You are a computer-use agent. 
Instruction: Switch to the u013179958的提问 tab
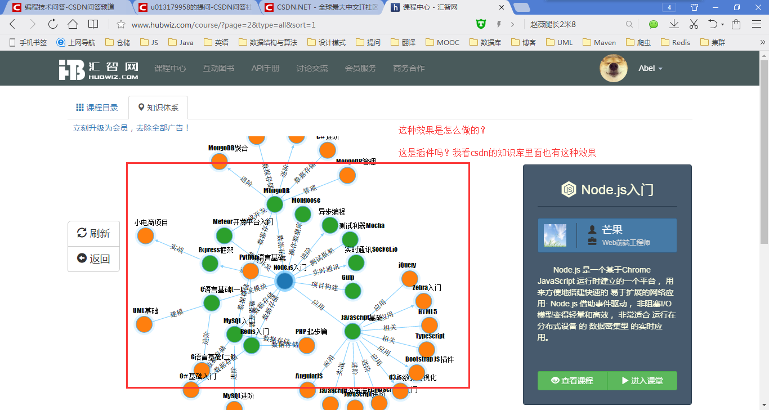[196, 7]
